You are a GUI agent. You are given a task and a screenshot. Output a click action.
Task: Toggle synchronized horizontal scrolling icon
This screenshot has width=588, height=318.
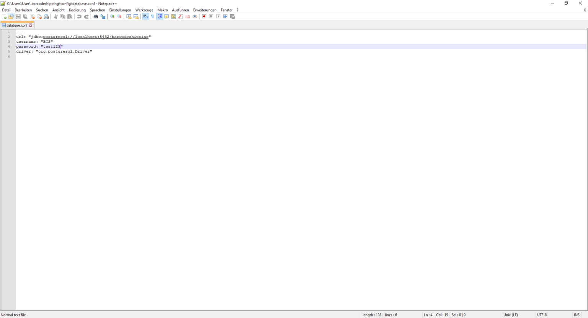(136, 17)
